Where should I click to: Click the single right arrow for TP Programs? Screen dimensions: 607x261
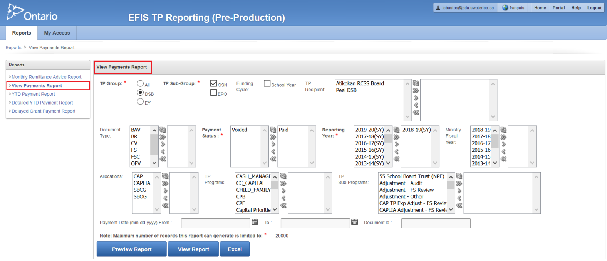pyautogui.click(x=283, y=191)
